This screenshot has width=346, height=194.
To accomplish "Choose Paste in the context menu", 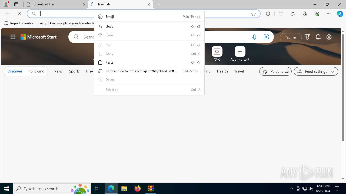I will (x=149, y=63).
